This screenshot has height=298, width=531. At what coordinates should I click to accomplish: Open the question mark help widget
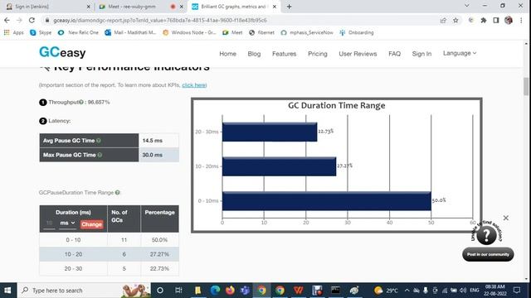pos(486,235)
